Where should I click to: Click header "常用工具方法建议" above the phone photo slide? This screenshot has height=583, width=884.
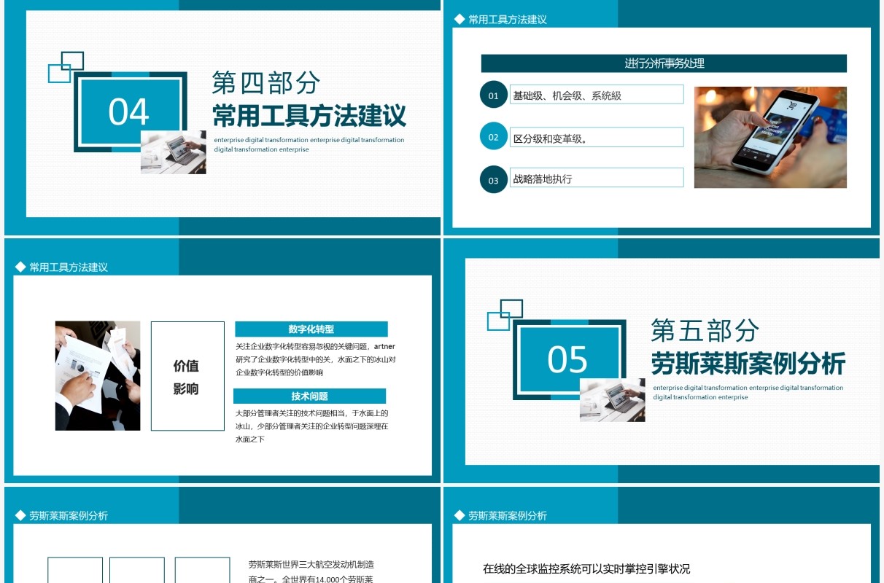(x=507, y=20)
